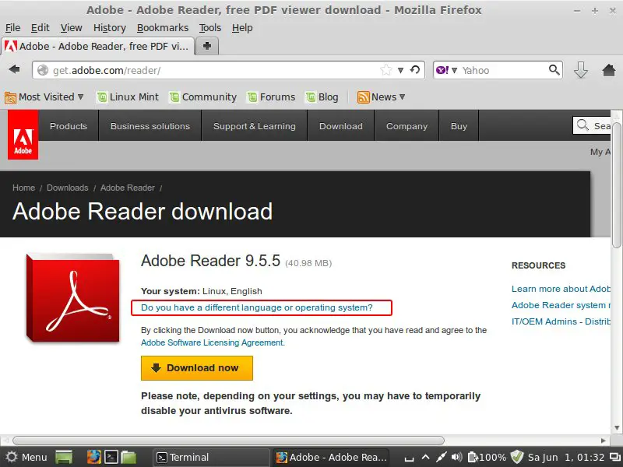The height and width of the screenshot is (467, 623).
Task: Click the horizontal scrollbar at page bottom
Action: pos(228,441)
